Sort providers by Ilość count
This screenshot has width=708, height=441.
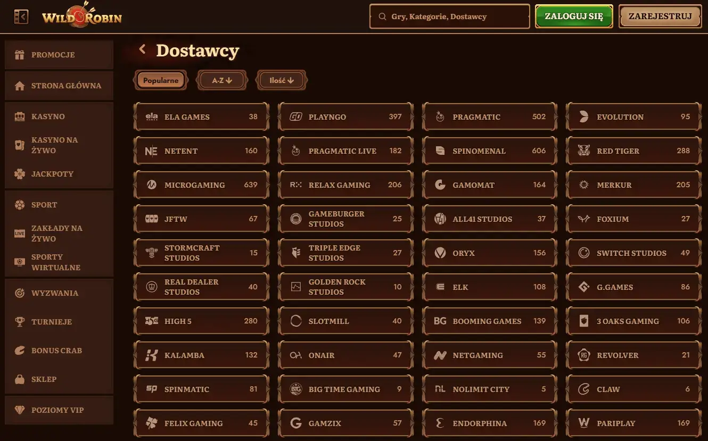(282, 81)
